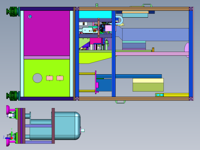The width and height of the screenshot is (200, 150).
Task: Click the small blue circle on the magenta panel
Action: point(30,17)
